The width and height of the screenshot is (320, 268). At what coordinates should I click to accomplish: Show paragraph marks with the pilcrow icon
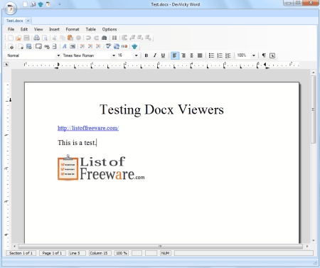tap(264, 55)
